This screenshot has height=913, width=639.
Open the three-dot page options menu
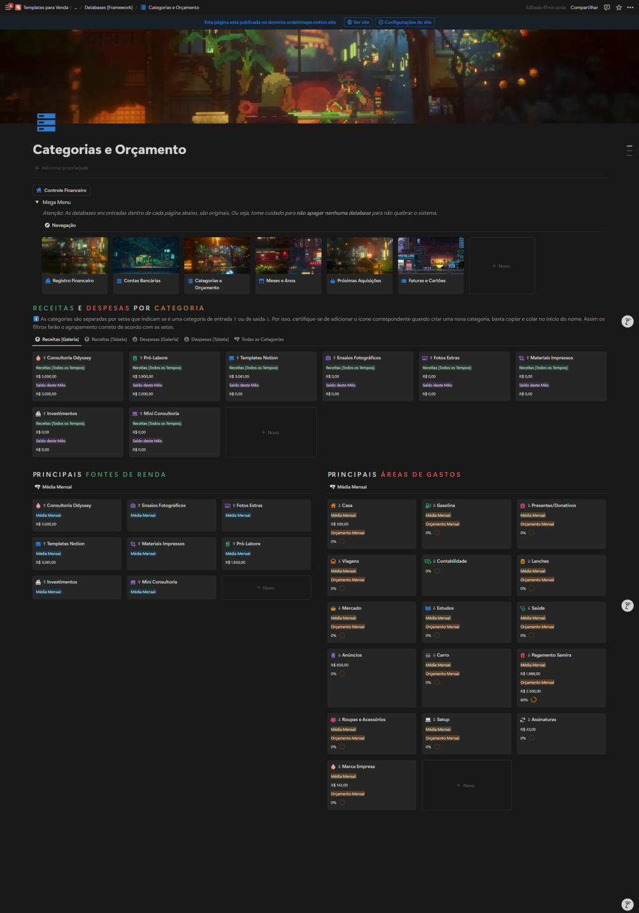630,8
